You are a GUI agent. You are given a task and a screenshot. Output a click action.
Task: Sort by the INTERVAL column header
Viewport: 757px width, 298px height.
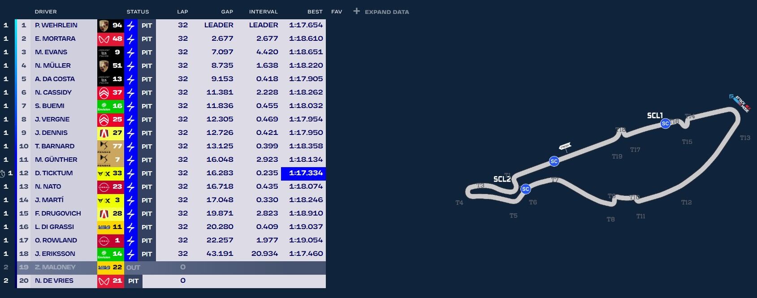264,12
